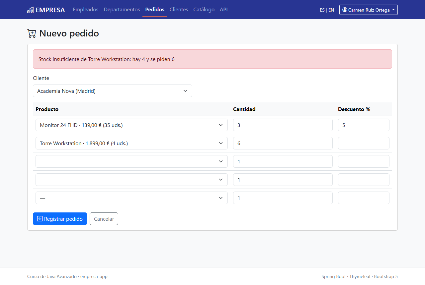Go to the Departamentos nav item
425x285 pixels.
(x=122, y=10)
